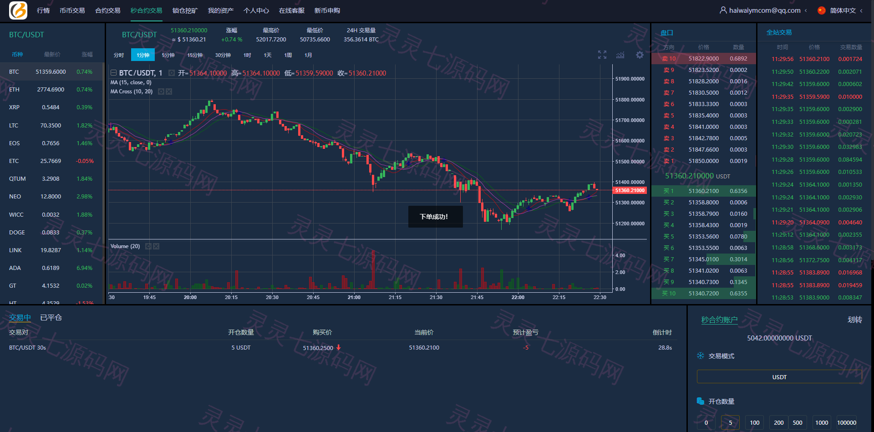Switch to the 已平仓 tab
Image resolution: width=874 pixels, height=432 pixels.
(x=51, y=318)
